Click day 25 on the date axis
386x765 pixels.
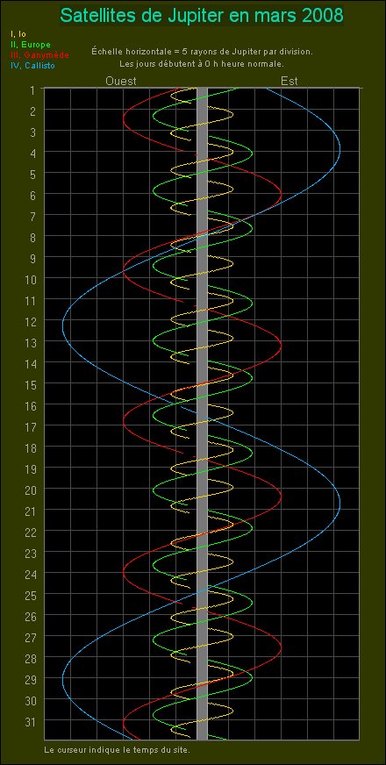click(x=30, y=594)
